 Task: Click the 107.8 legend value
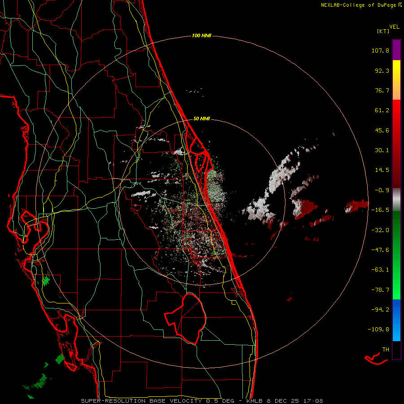pos(380,50)
